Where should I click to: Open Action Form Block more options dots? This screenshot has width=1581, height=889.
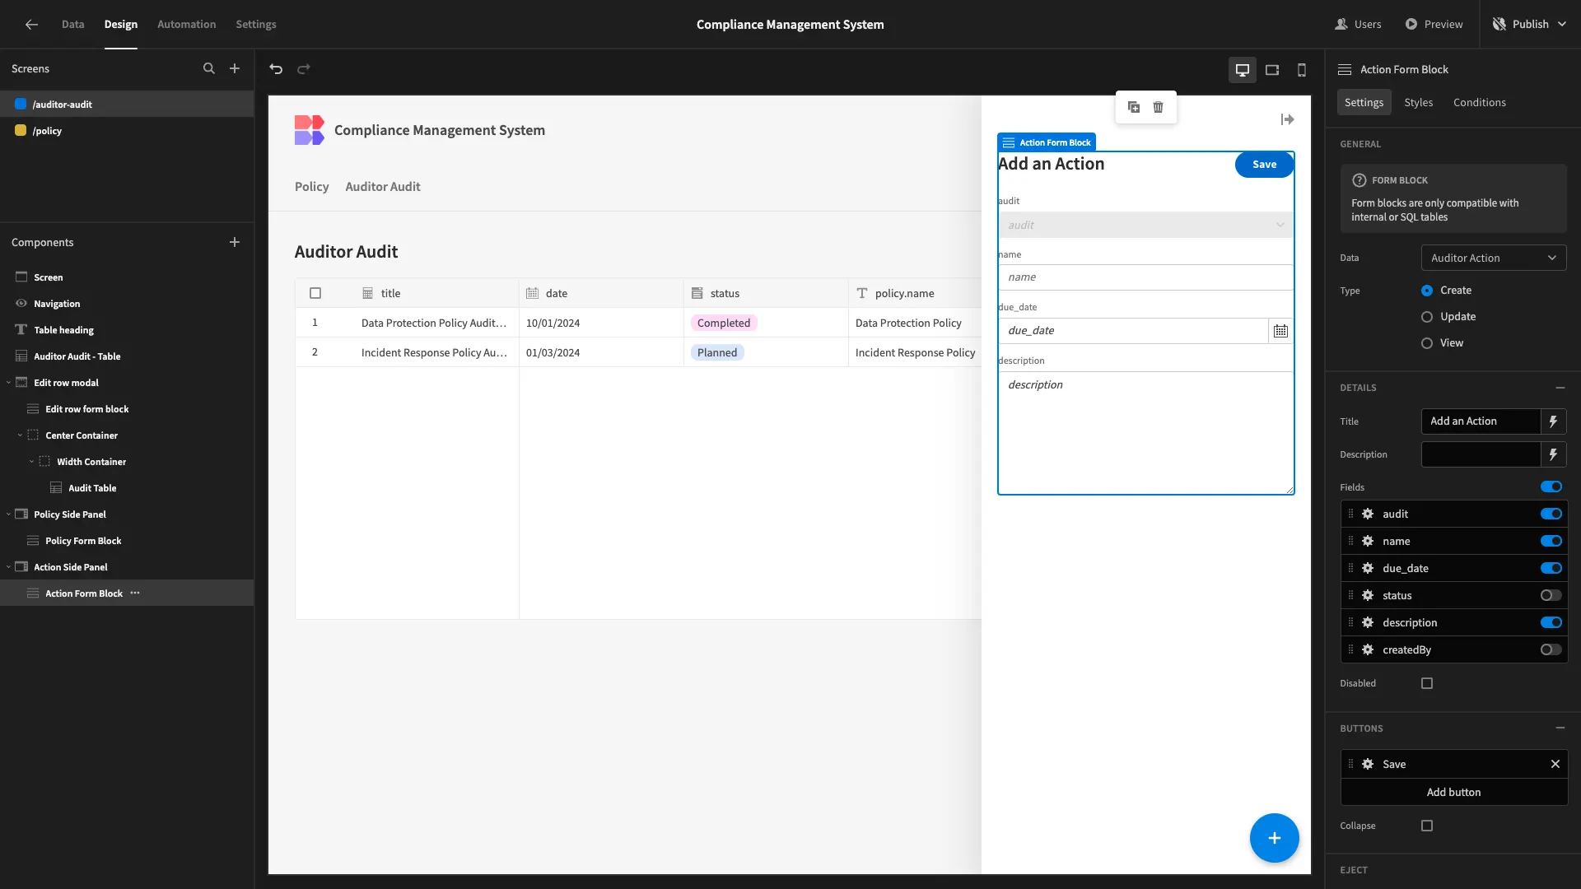(135, 593)
